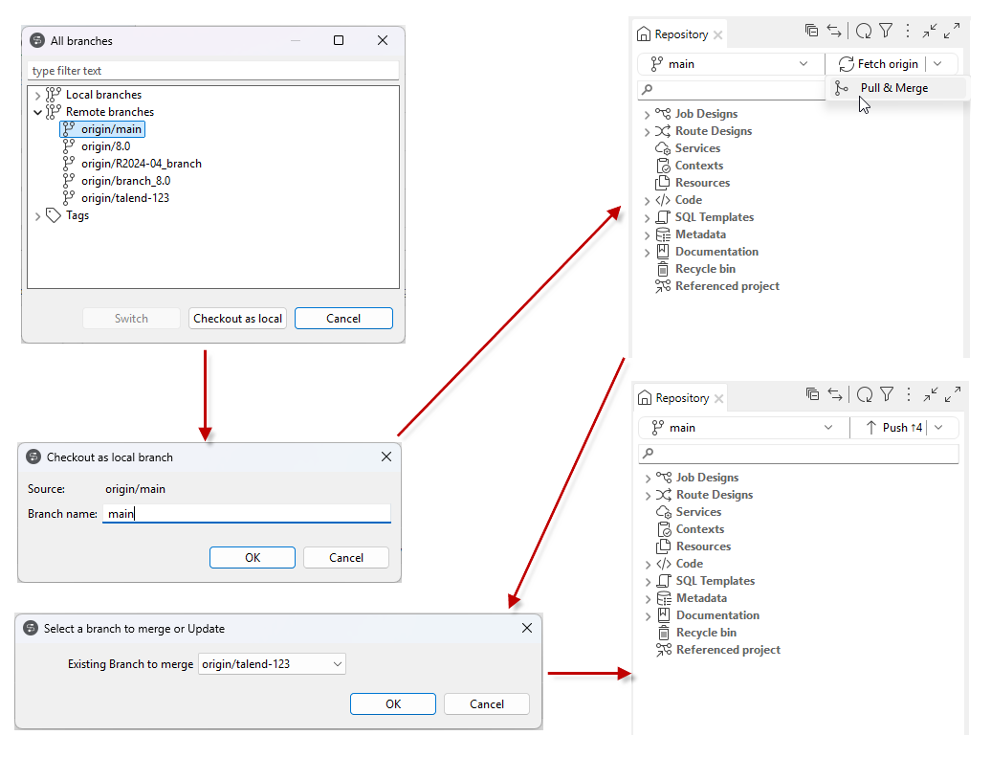This screenshot has height=758, width=991.
Task: Click search field in lower Repository panel
Action: pyautogui.click(x=799, y=454)
